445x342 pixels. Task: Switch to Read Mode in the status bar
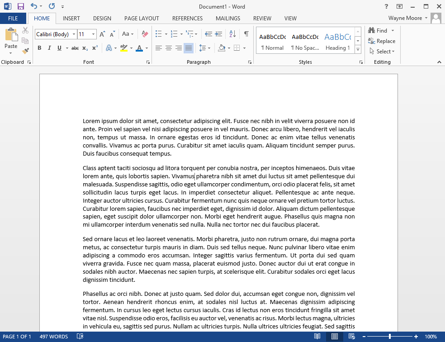317,337
